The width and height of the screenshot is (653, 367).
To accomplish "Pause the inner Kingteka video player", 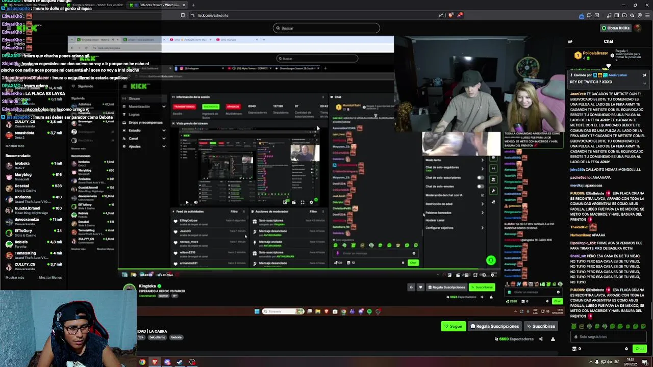I will click(x=124, y=275).
